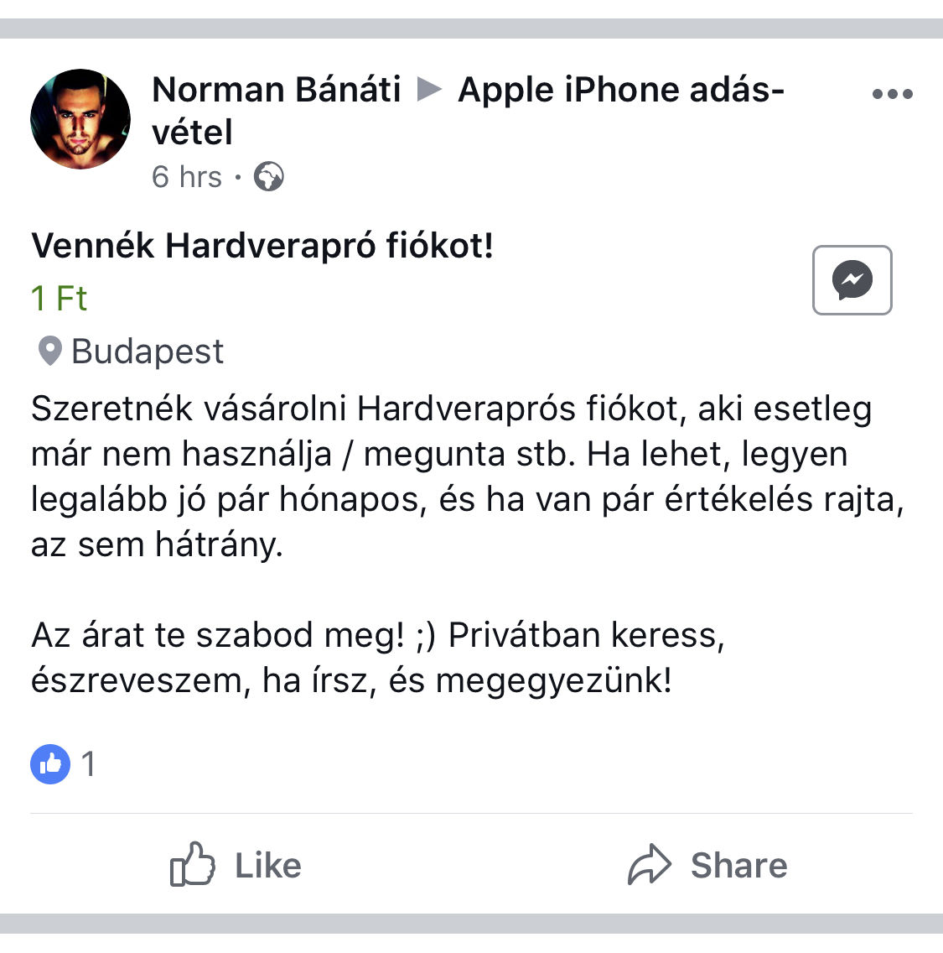Open Norman Bánáti's profile name link
This screenshot has width=943, height=953.
(277, 90)
